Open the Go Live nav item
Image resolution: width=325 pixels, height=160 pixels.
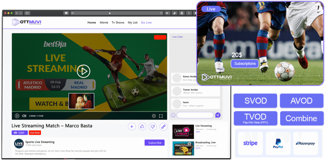point(146,23)
